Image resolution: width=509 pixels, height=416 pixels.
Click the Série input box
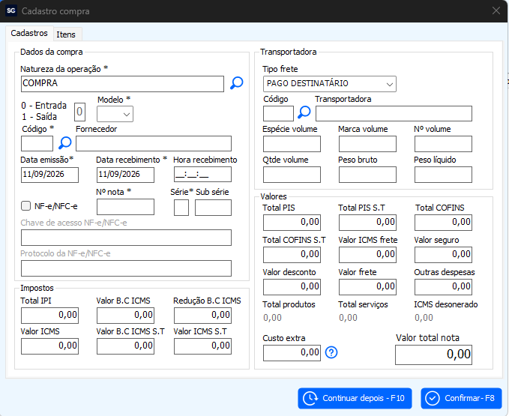click(x=181, y=208)
